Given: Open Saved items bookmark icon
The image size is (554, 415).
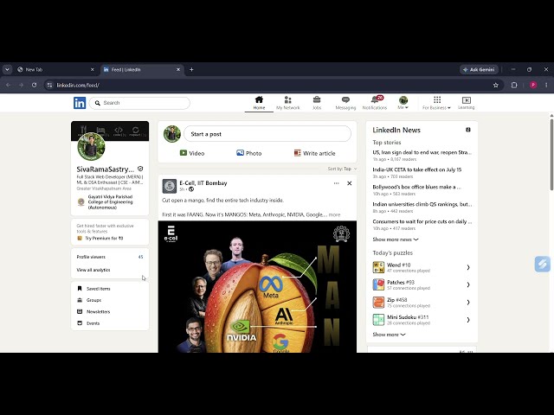Looking at the screenshot, I should click(x=80, y=289).
